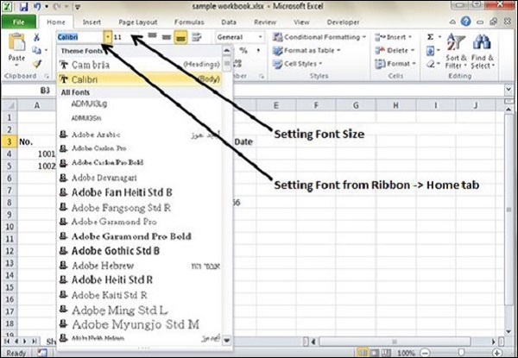Image resolution: width=518 pixels, height=358 pixels.
Task: Click the font list scroll down arrow
Action: coord(226,340)
